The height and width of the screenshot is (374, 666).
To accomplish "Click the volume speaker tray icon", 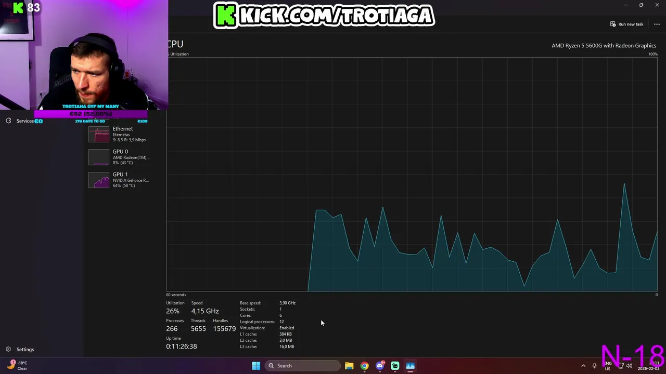I will pos(629,366).
